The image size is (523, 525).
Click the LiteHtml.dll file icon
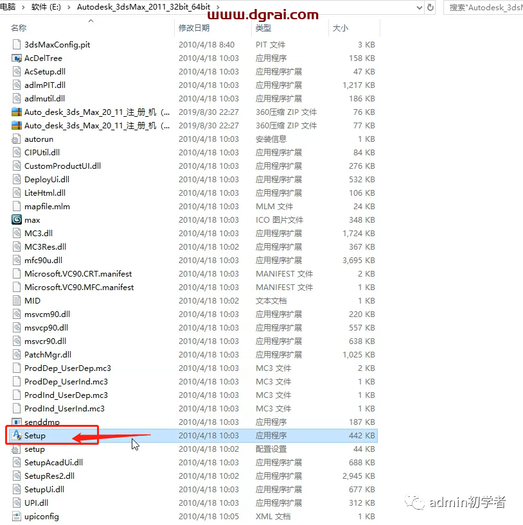[x=17, y=193]
